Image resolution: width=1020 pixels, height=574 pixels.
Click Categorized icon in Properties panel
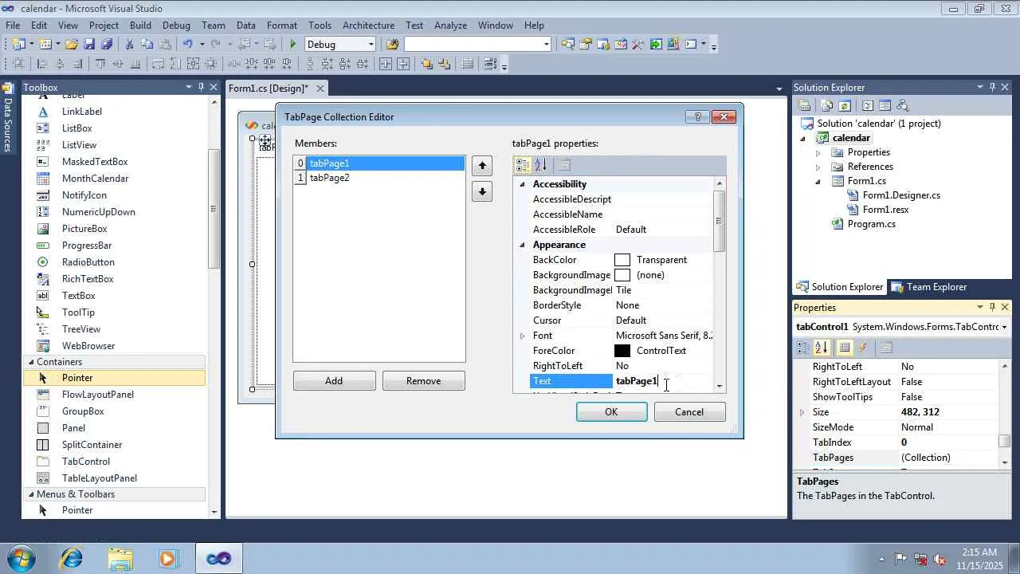[x=804, y=348]
